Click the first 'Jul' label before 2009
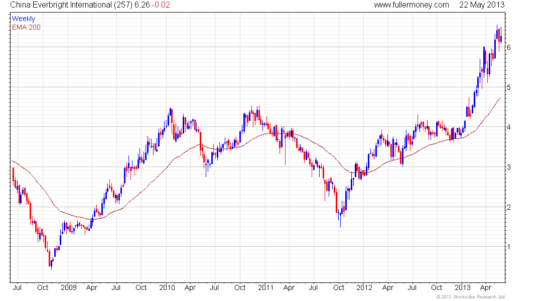 [17, 287]
